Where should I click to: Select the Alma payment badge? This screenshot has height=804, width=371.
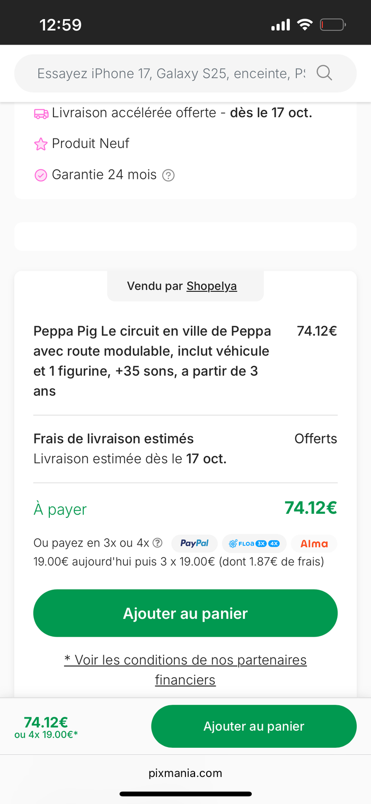click(x=314, y=543)
